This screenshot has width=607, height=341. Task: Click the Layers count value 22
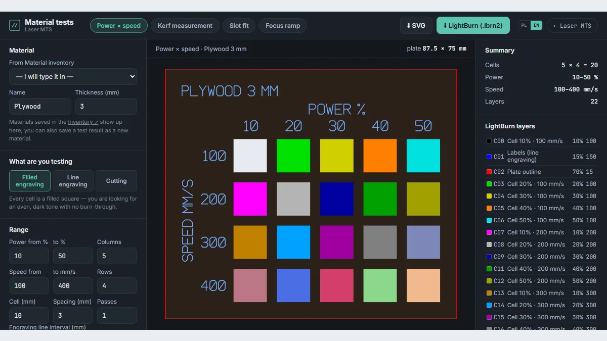pos(594,102)
